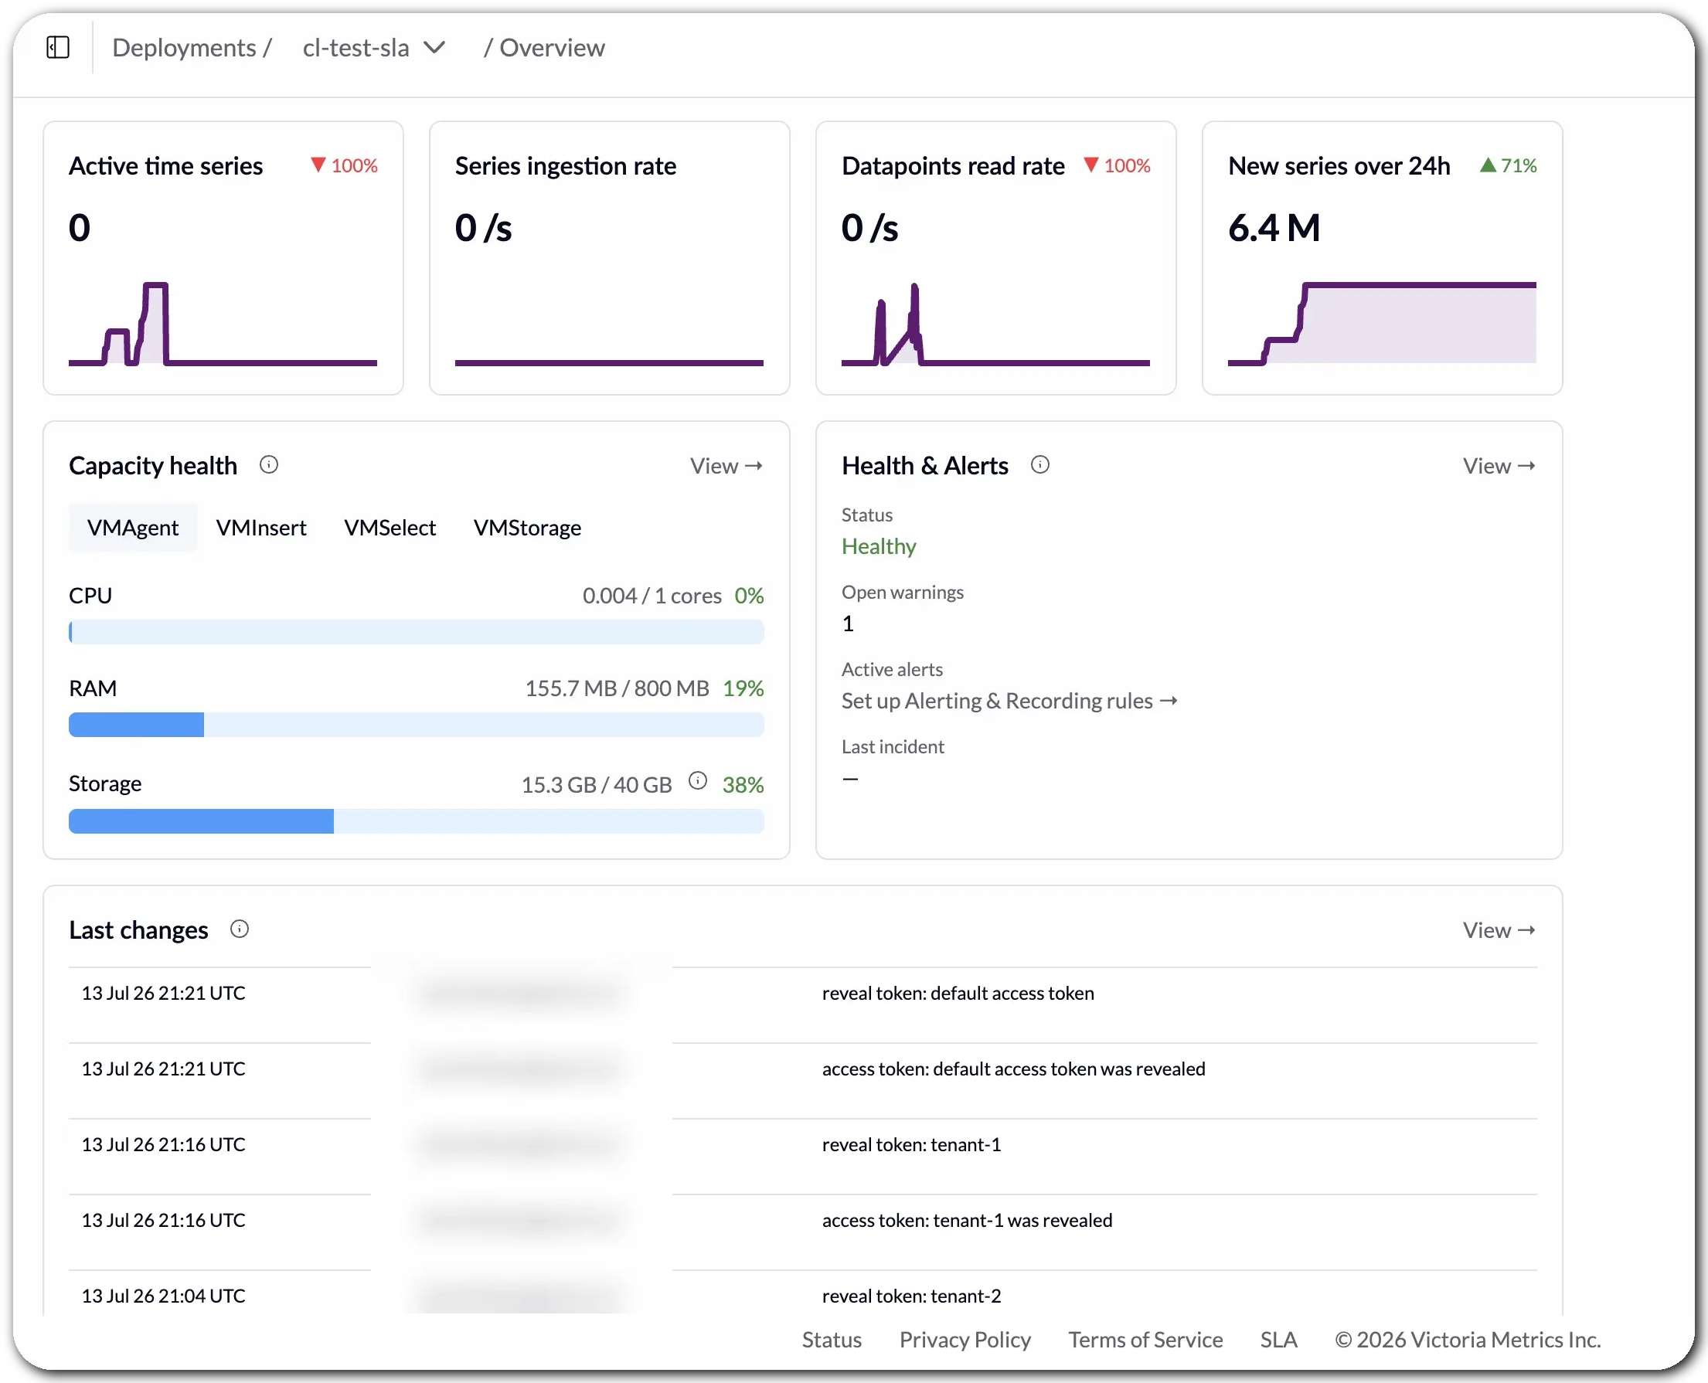Open the Last changes View link

(x=1499, y=930)
